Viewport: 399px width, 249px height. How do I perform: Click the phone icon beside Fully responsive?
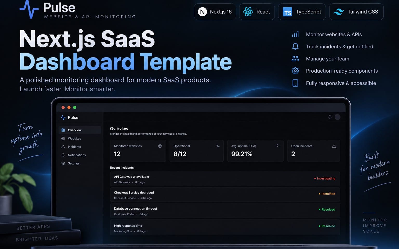tap(295, 83)
